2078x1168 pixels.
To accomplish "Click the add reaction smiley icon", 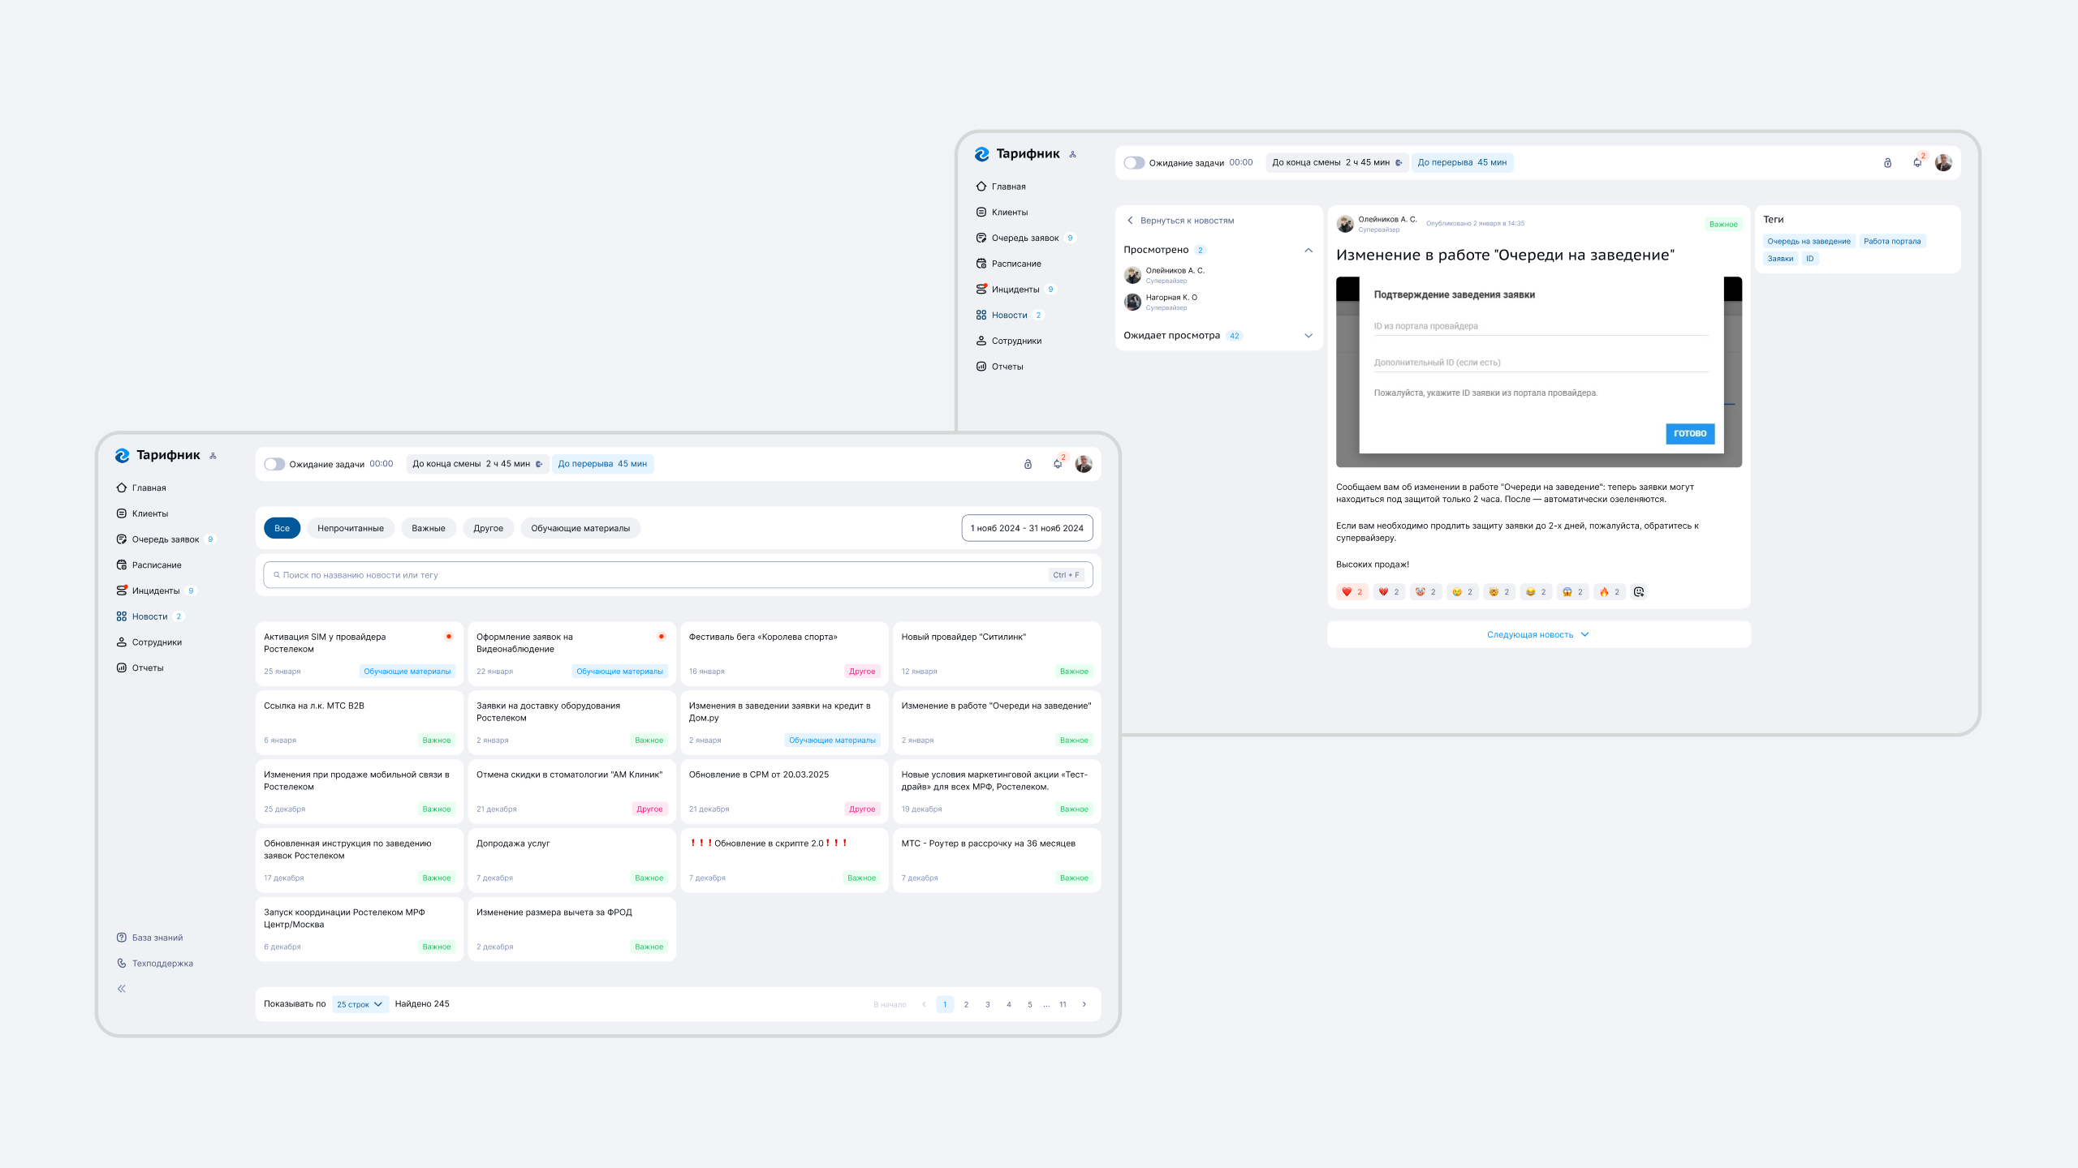I will pos(1639,592).
